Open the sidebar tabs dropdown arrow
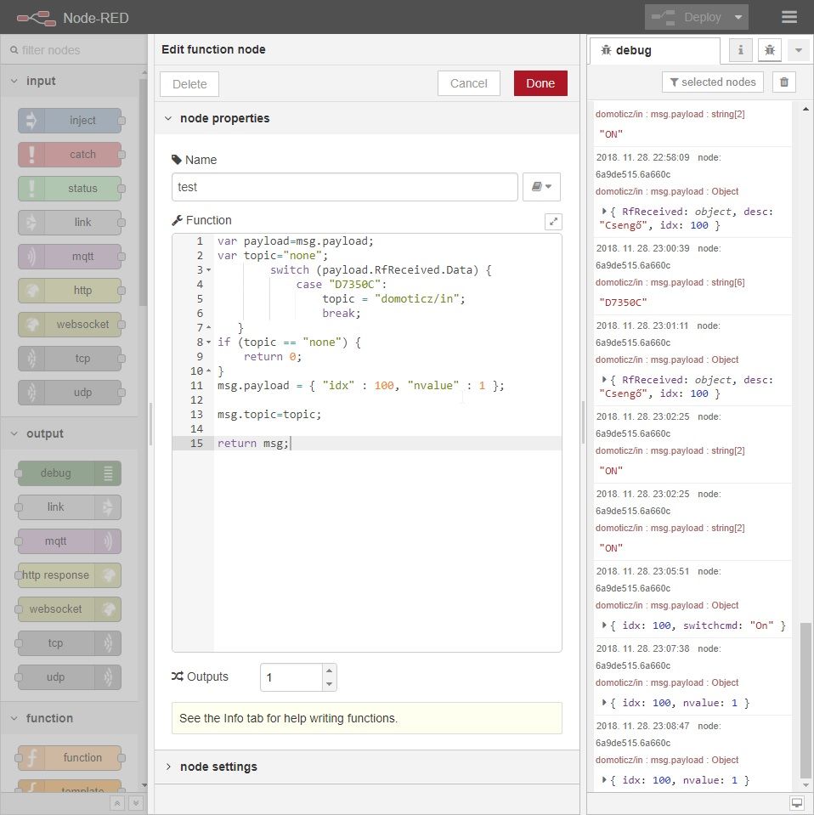814x815 pixels. (799, 50)
